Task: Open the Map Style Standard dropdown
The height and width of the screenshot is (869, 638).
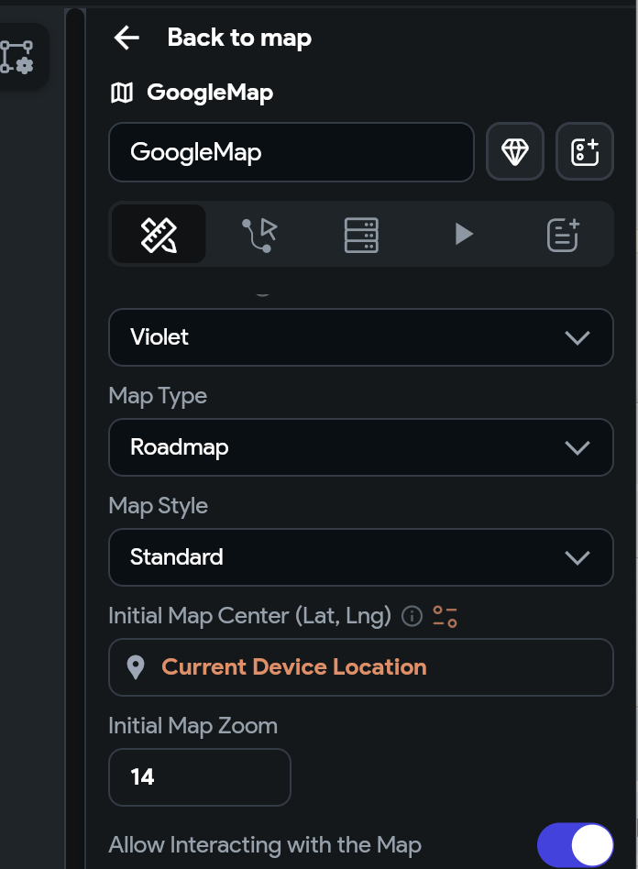Action: tap(361, 557)
